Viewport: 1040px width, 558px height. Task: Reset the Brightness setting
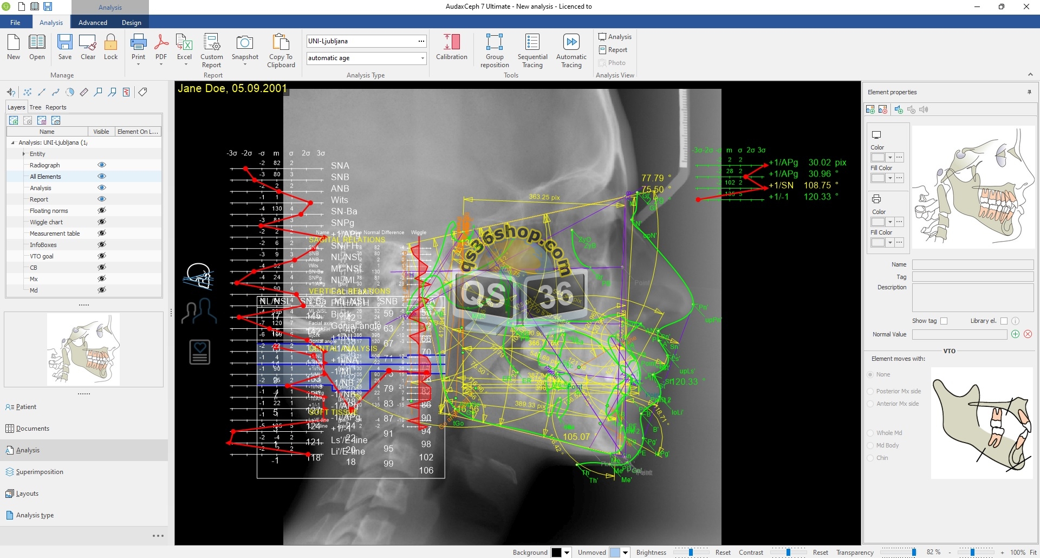point(723,553)
